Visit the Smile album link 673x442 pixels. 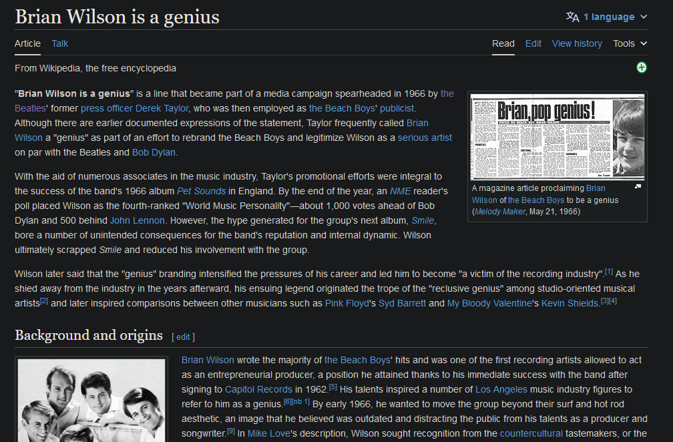click(x=423, y=220)
